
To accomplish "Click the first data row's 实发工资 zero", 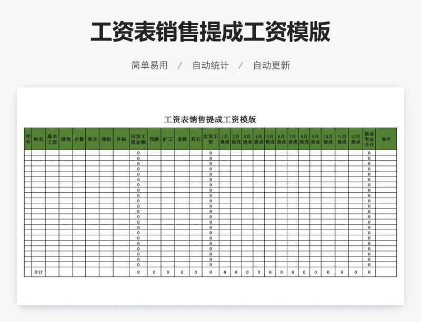I will pyautogui.click(x=210, y=153).
